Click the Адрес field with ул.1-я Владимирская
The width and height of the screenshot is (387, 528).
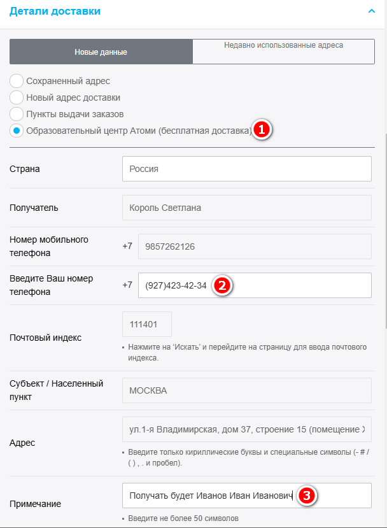pos(246,429)
